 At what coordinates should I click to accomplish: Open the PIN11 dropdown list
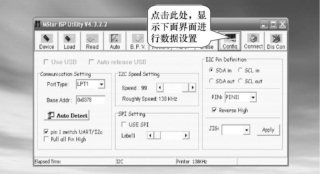[x=253, y=97]
